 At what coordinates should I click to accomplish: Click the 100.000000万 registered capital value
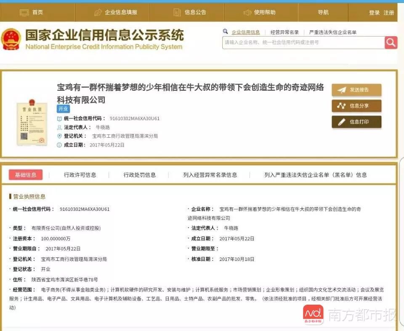pyautogui.click(x=56, y=239)
